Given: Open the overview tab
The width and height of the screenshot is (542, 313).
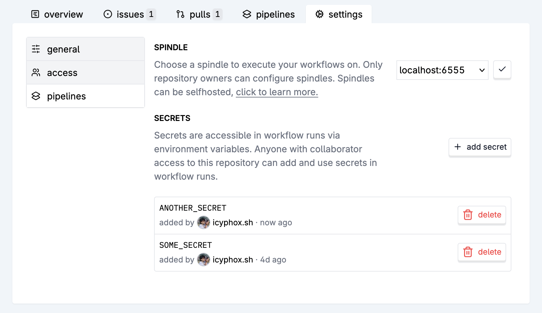Looking at the screenshot, I should pos(57,14).
